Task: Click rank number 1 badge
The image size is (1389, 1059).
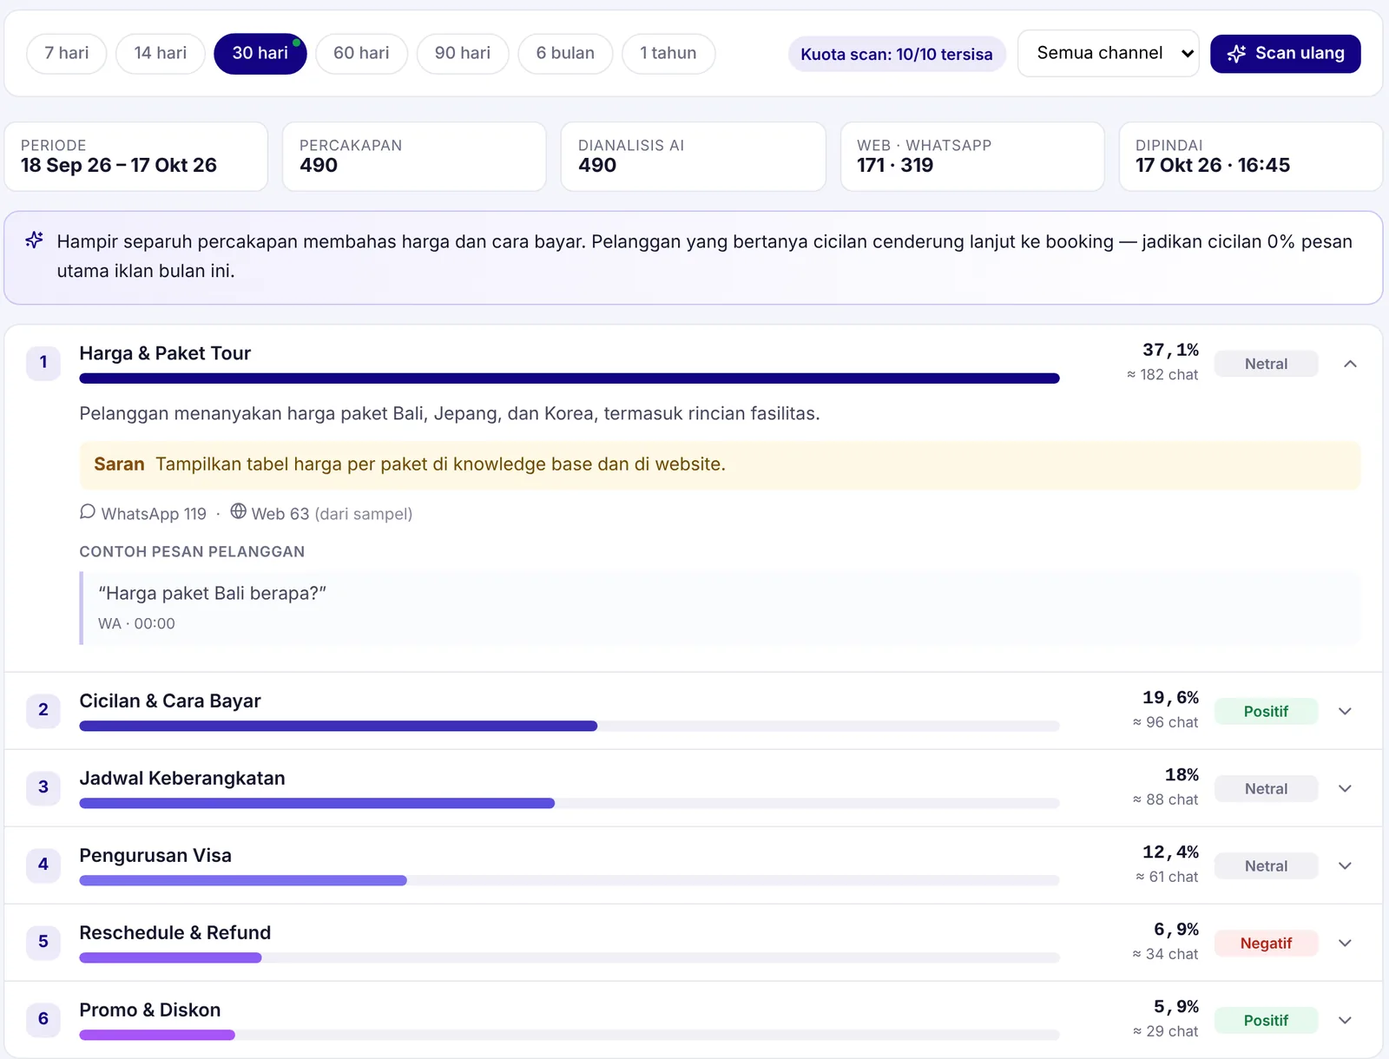Action: click(43, 363)
